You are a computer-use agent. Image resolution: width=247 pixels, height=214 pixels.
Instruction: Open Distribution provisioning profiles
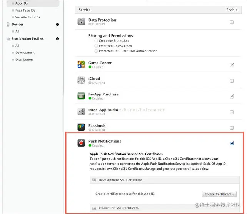point(24,60)
